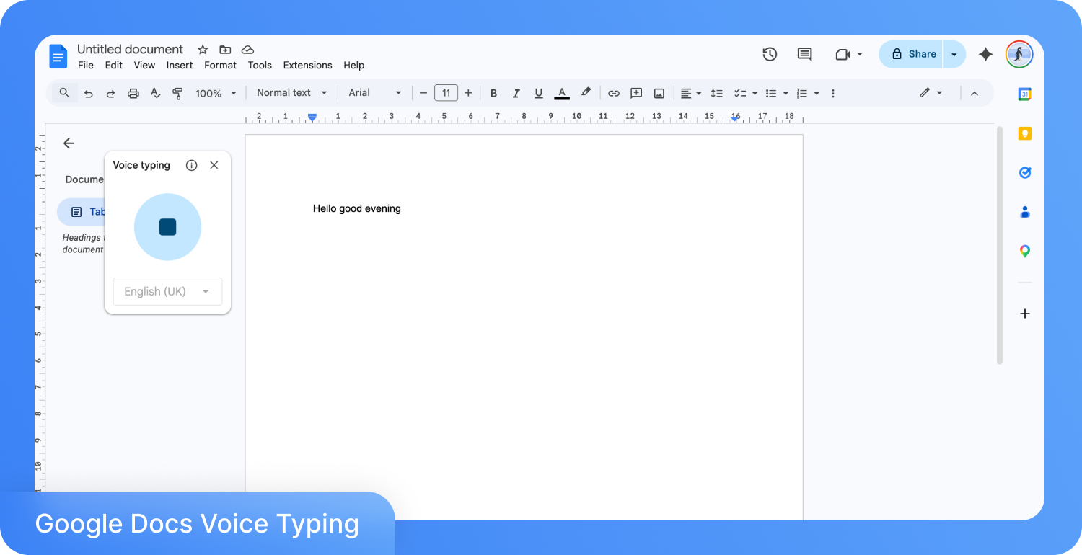Toggle underline formatting
This screenshot has height=555, width=1082.
coord(538,93)
